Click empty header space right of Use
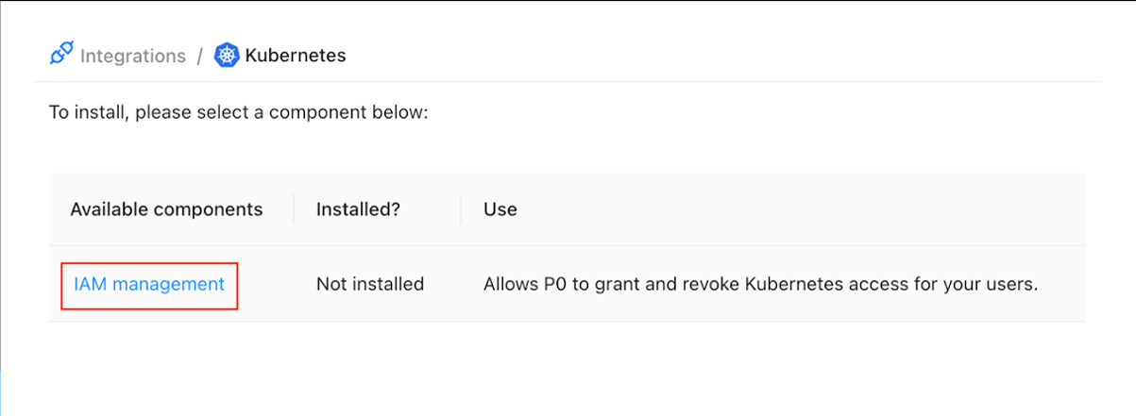This screenshot has width=1136, height=416. click(803, 209)
